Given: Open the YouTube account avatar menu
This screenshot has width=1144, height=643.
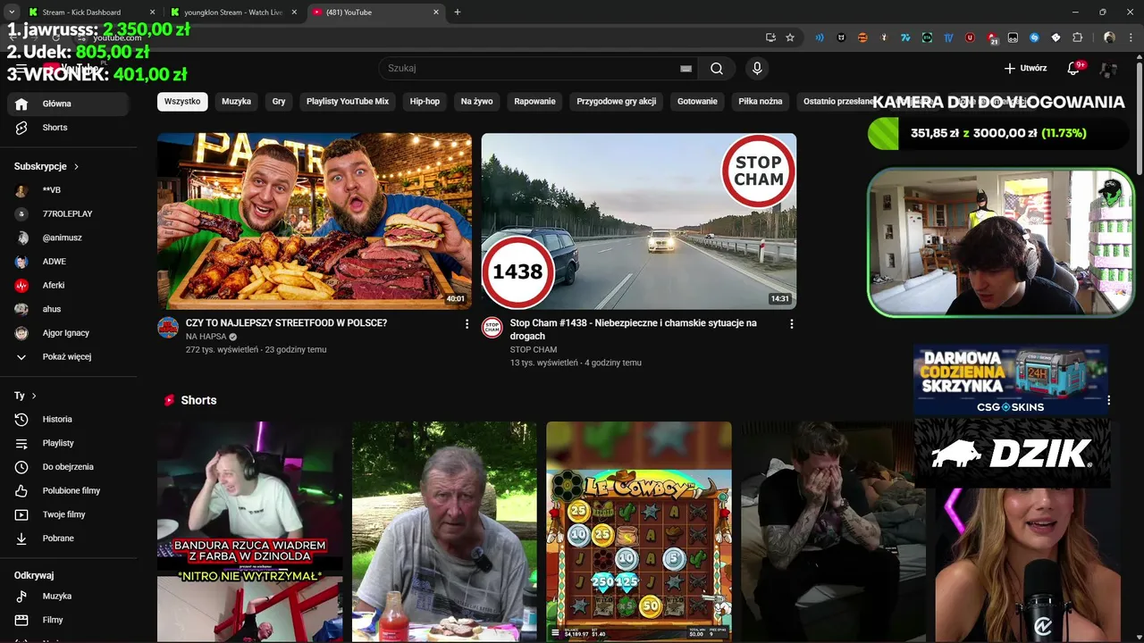Looking at the screenshot, I should 1109,68.
